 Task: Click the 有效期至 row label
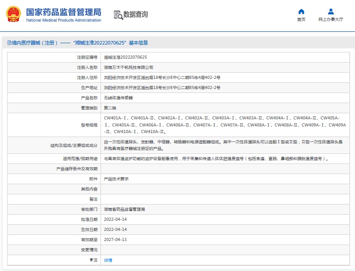[89, 240]
